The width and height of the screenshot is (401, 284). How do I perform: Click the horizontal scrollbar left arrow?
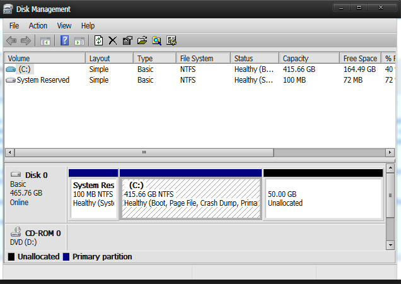pos(9,153)
